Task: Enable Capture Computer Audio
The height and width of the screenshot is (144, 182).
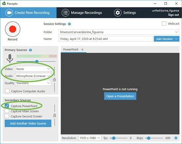Action: click(x=7, y=91)
